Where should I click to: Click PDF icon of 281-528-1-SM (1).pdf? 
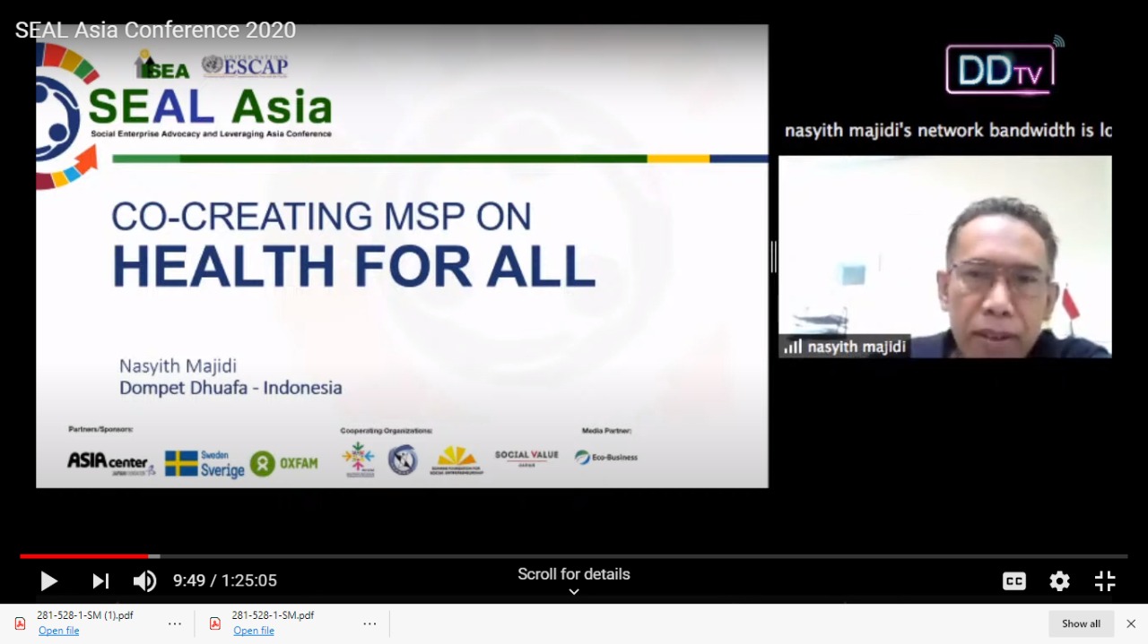pyautogui.click(x=21, y=623)
